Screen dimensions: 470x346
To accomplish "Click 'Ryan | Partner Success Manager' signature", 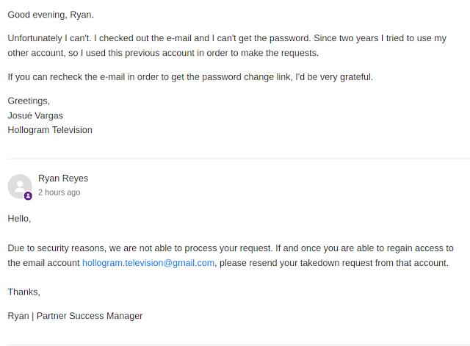I will [x=75, y=316].
